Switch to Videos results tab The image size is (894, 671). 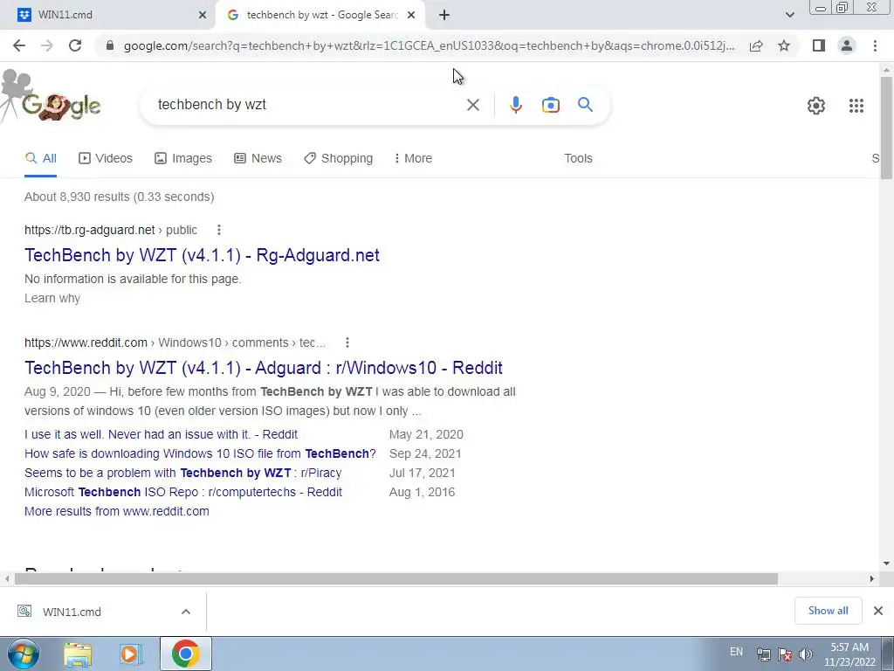106,159
